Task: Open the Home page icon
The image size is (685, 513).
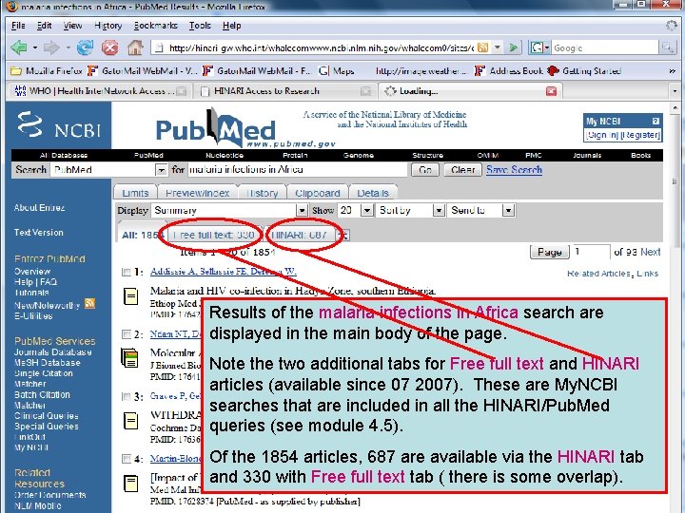Action: (135, 47)
